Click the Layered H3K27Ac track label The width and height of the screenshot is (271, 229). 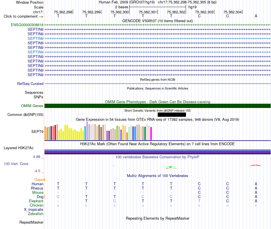point(19,148)
